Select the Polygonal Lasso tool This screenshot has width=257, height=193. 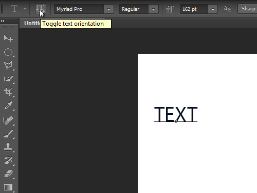coord(8,65)
